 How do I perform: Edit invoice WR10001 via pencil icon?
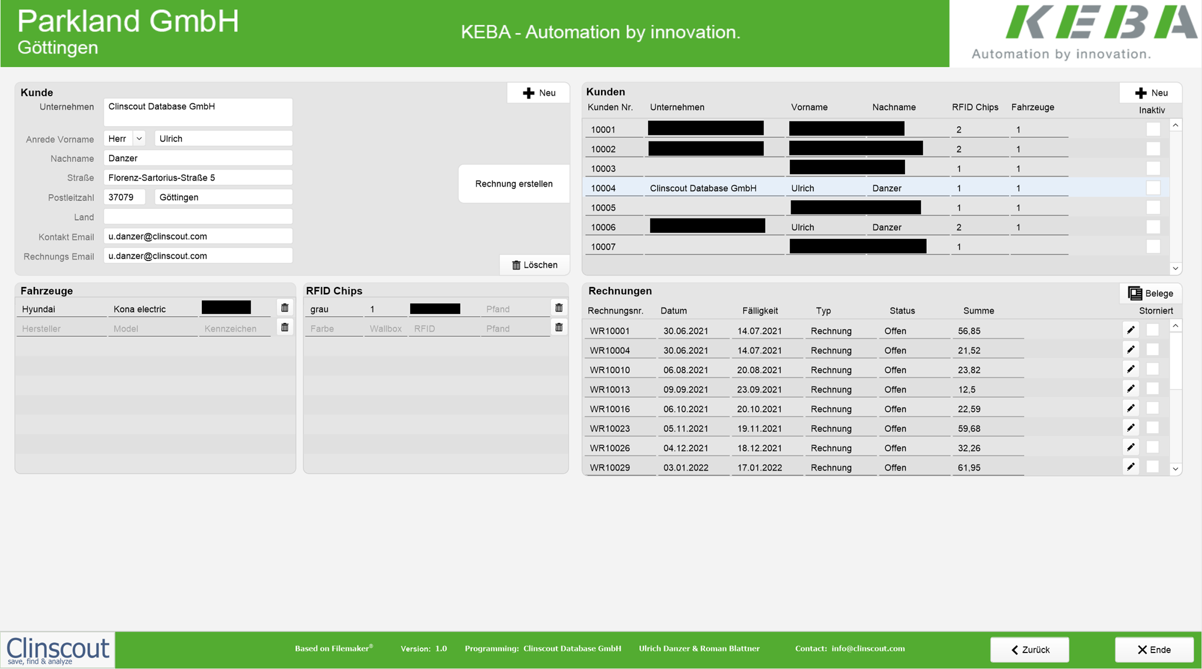pyautogui.click(x=1130, y=330)
